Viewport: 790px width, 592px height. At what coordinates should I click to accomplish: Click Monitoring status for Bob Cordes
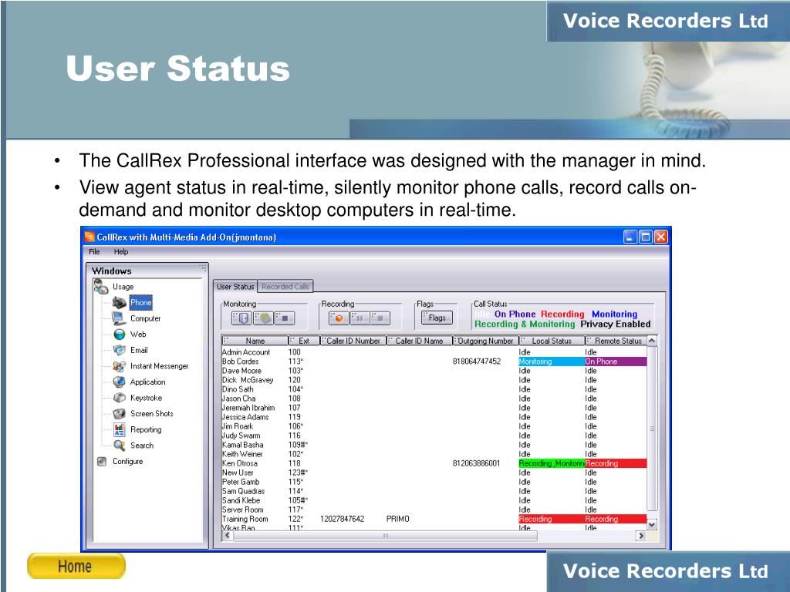pyautogui.click(x=552, y=362)
